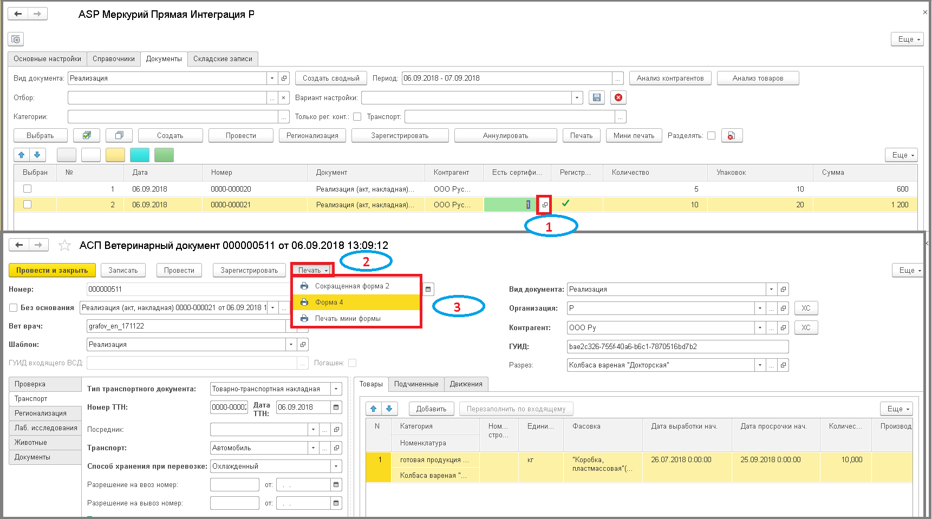Click Провести и закрыть button
The image size is (932, 519).
click(52, 270)
